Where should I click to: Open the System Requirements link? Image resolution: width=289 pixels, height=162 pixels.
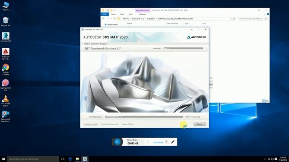click(109, 124)
